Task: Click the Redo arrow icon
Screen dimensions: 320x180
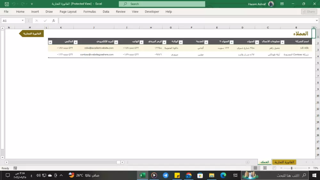Action: point(23,4)
